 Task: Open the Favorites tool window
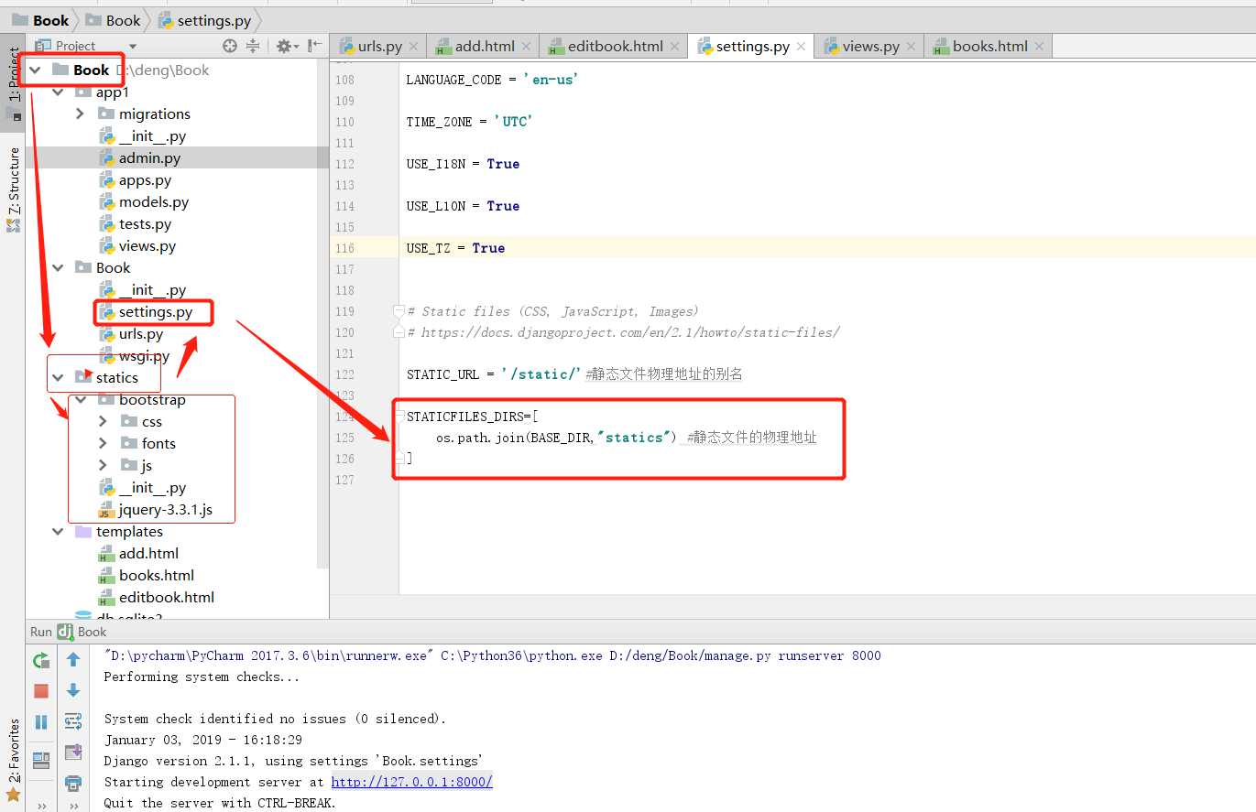click(13, 760)
